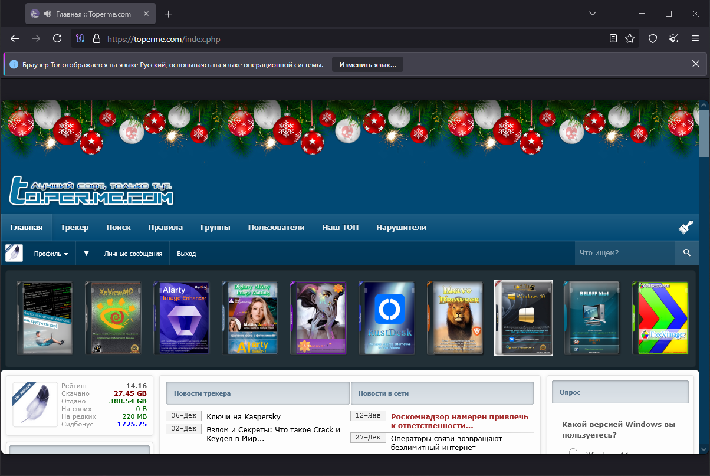Click the 27.45 GB downloaded value
Image resolution: width=710 pixels, height=476 pixels.
click(130, 393)
